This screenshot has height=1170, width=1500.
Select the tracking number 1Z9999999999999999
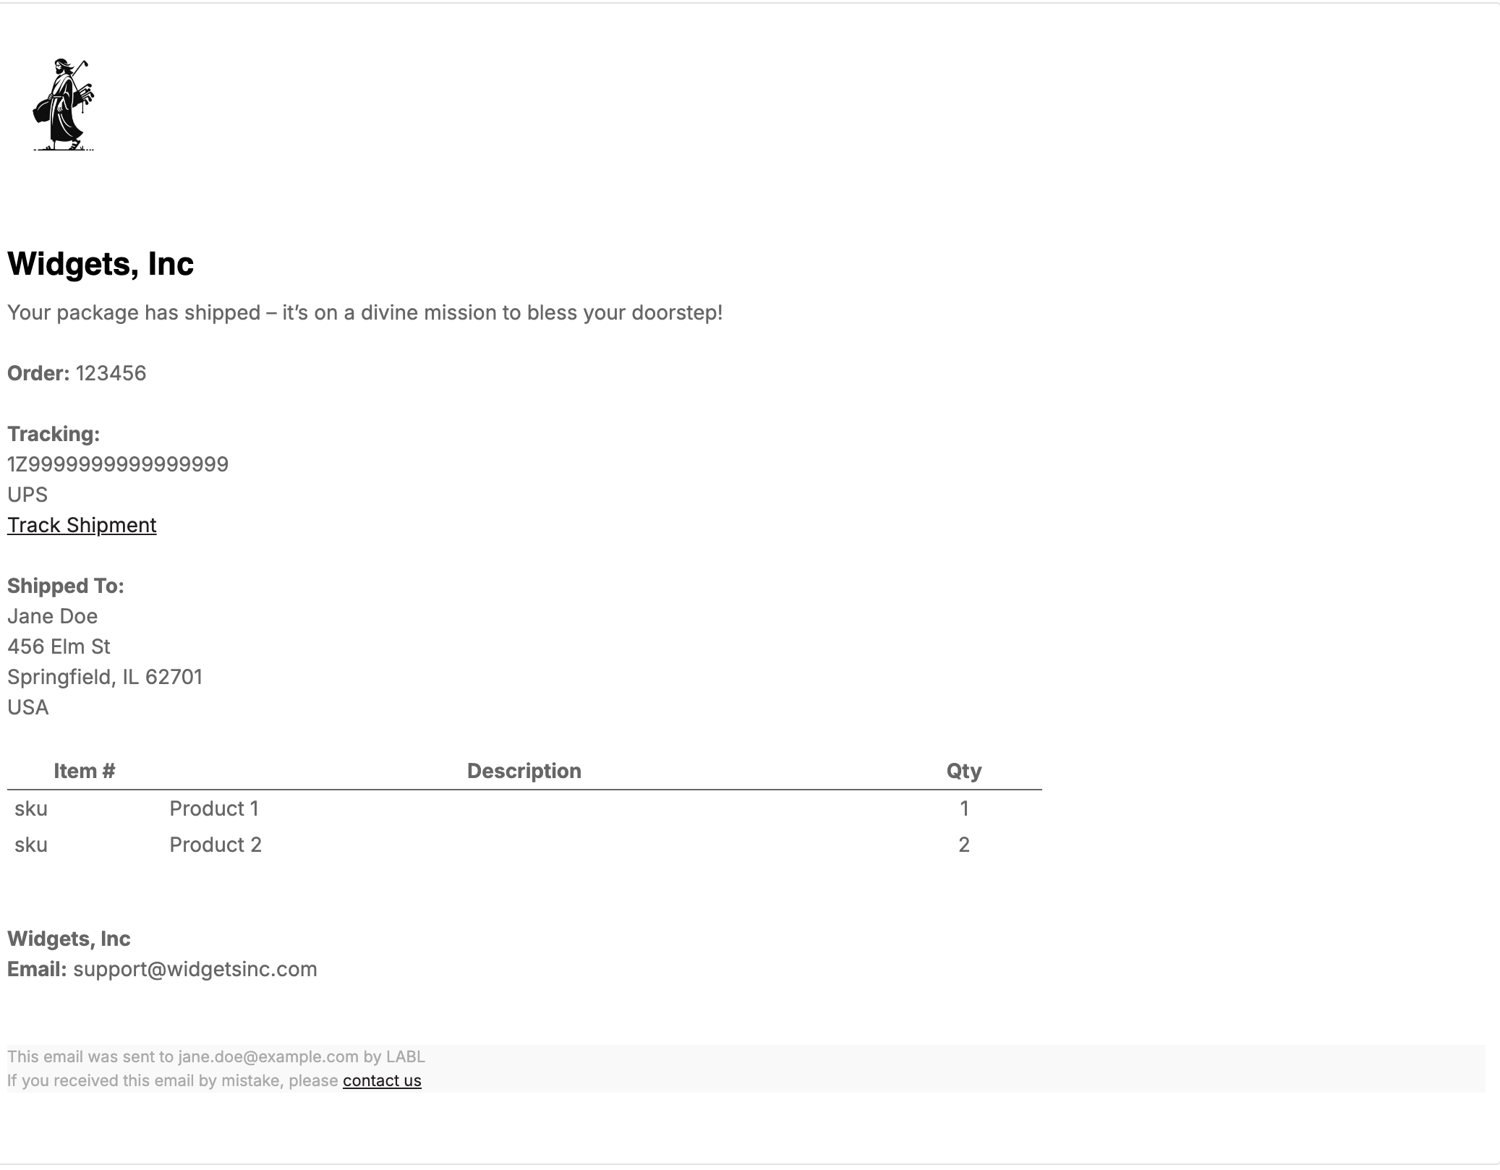[x=118, y=464]
